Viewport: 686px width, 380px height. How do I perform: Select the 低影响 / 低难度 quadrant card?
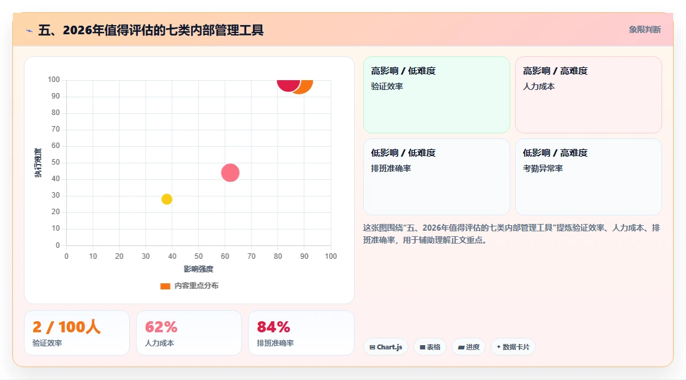click(x=437, y=177)
